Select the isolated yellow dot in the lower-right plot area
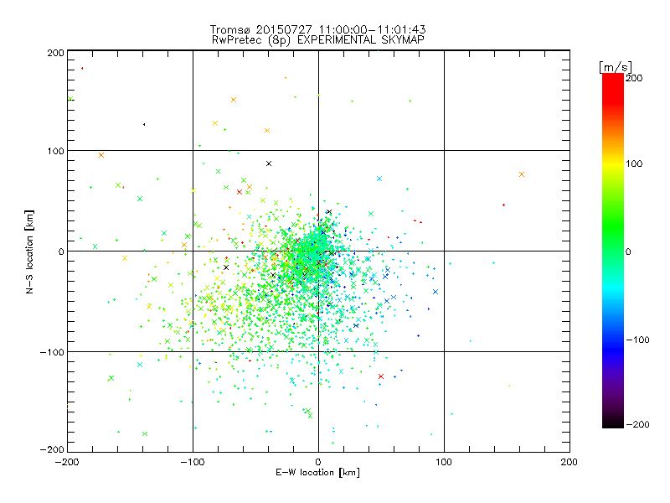 tap(509, 386)
